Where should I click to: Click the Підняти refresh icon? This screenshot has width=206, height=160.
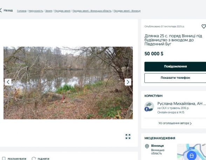click(x=34, y=159)
